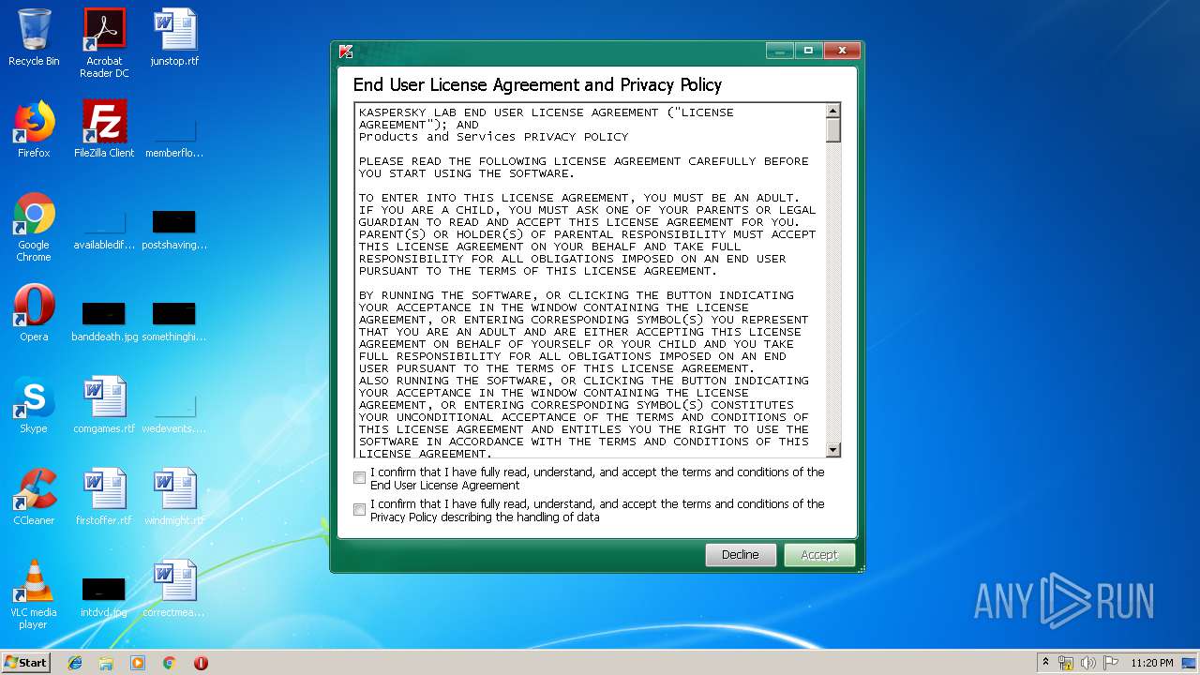Open Action Center flag in tray
This screenshot has height=675, width=1200.
coord(1111,663)
